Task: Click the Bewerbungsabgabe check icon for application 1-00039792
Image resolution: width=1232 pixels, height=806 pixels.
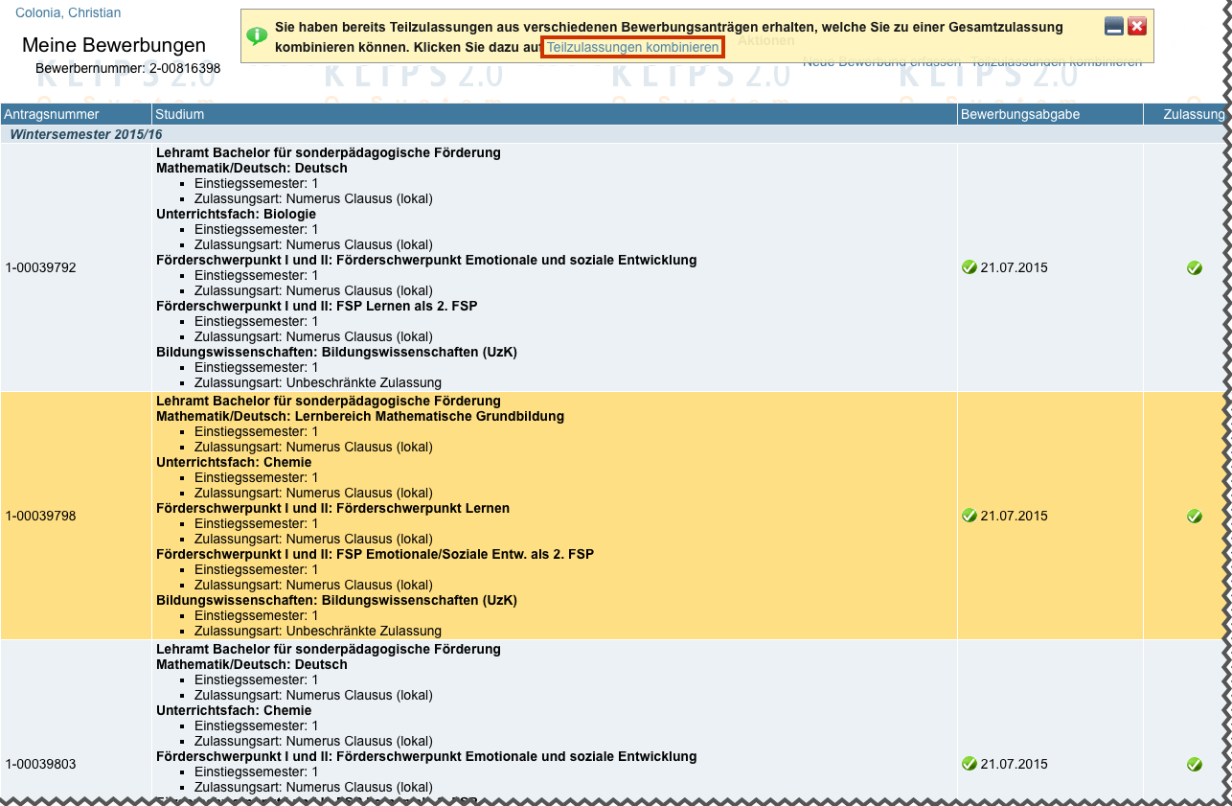Action: [969, 267]
